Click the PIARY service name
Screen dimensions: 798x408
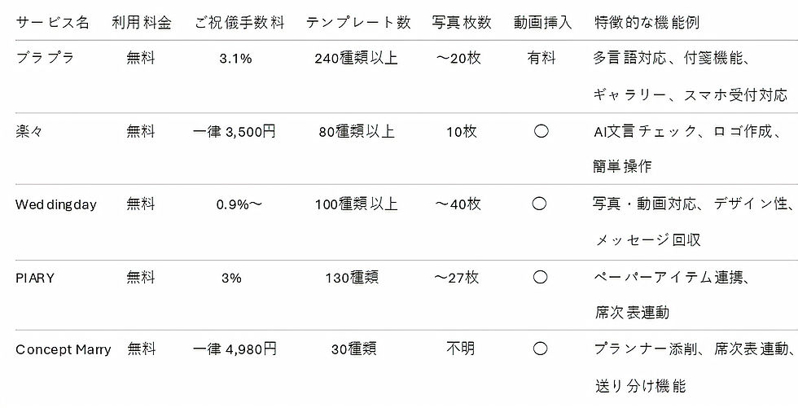tap(34, 279)
